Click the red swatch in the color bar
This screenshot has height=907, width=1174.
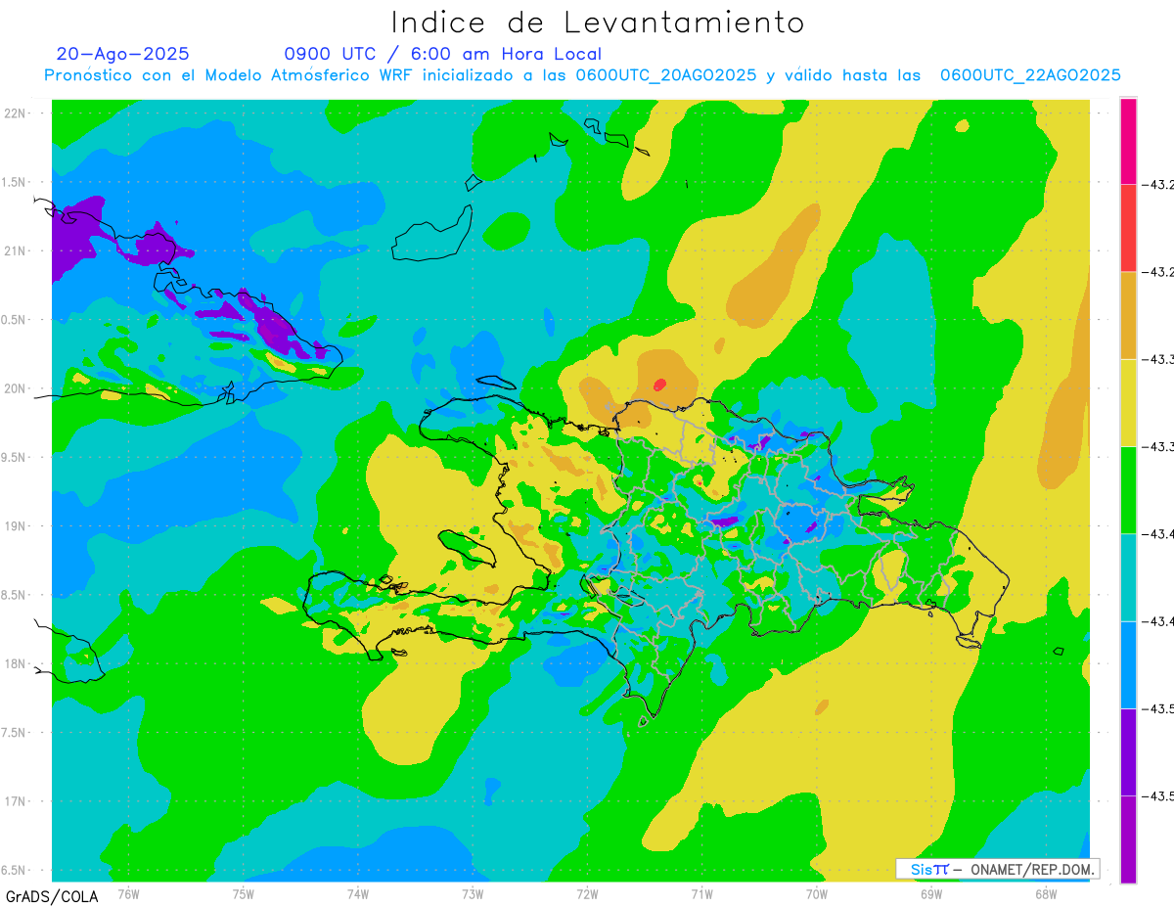click(1128, 228)
